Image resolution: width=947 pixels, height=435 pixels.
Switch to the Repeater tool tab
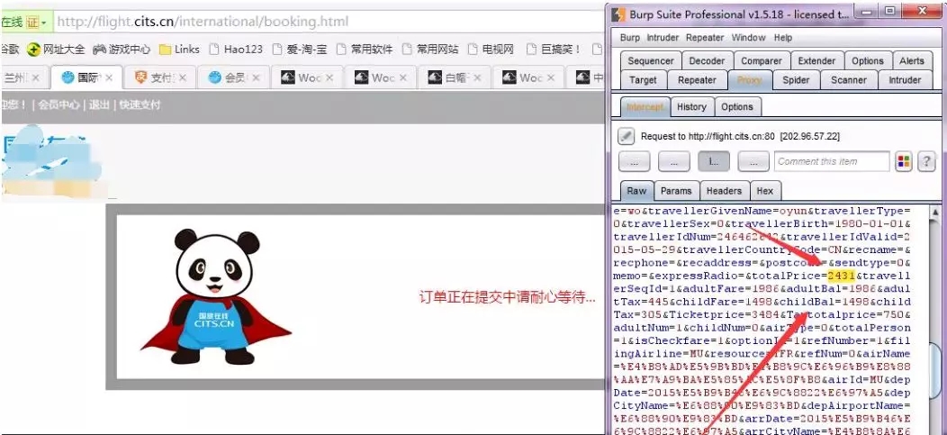pos(697,80)
